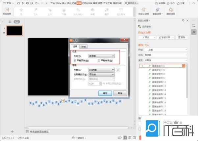Open the 方向 direction dropdown in dialog
The width and height of the screenshot is (198, 141).
[102, 56]
